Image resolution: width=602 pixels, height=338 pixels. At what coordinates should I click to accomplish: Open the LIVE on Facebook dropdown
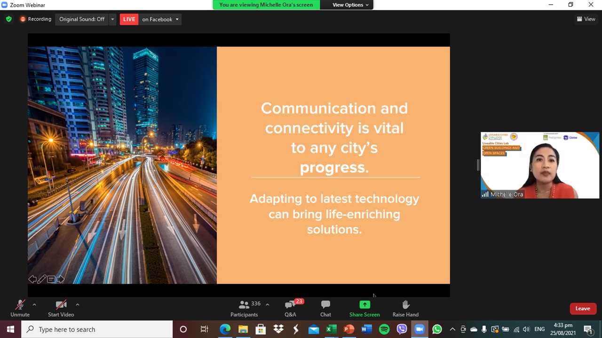160,19
